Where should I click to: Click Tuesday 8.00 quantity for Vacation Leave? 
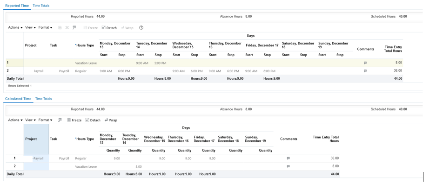point(139,166)
